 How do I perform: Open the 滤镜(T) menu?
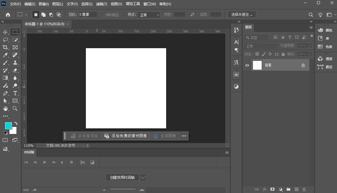coord(102,4)
